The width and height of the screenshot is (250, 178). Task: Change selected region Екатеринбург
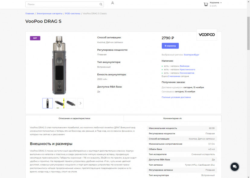coord(191,55)
